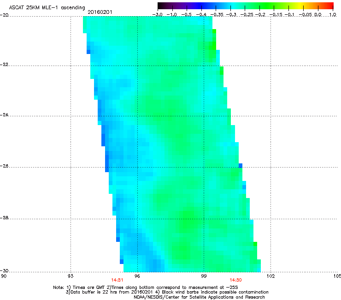Select the 96 longitude axis label
Image resolution: width=341 pixels, height=300 pixels.
coord(137,276)
